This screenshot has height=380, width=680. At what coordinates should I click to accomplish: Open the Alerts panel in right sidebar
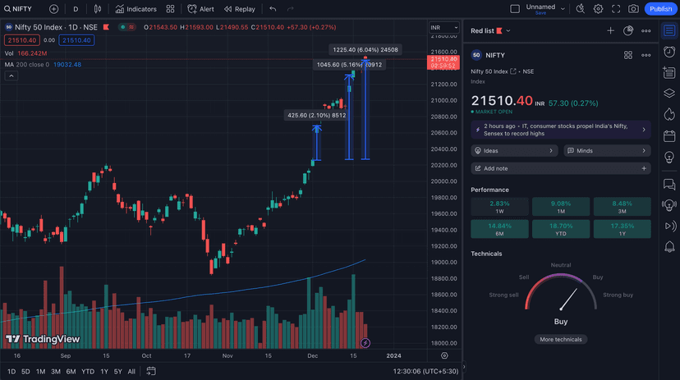coord(669,53)
